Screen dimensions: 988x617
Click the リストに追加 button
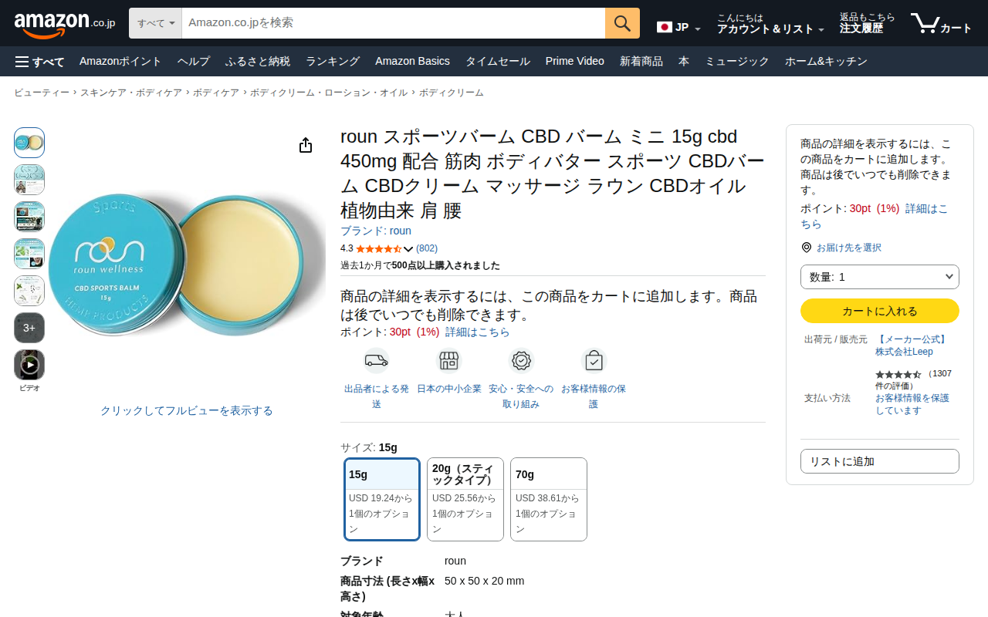tap(880, 461)
